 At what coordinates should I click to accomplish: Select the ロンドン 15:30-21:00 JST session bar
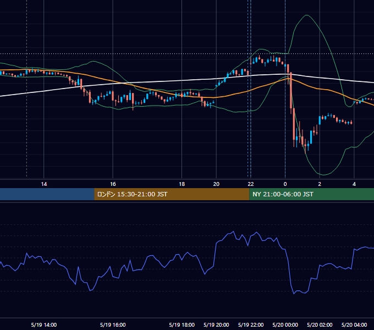172,194
